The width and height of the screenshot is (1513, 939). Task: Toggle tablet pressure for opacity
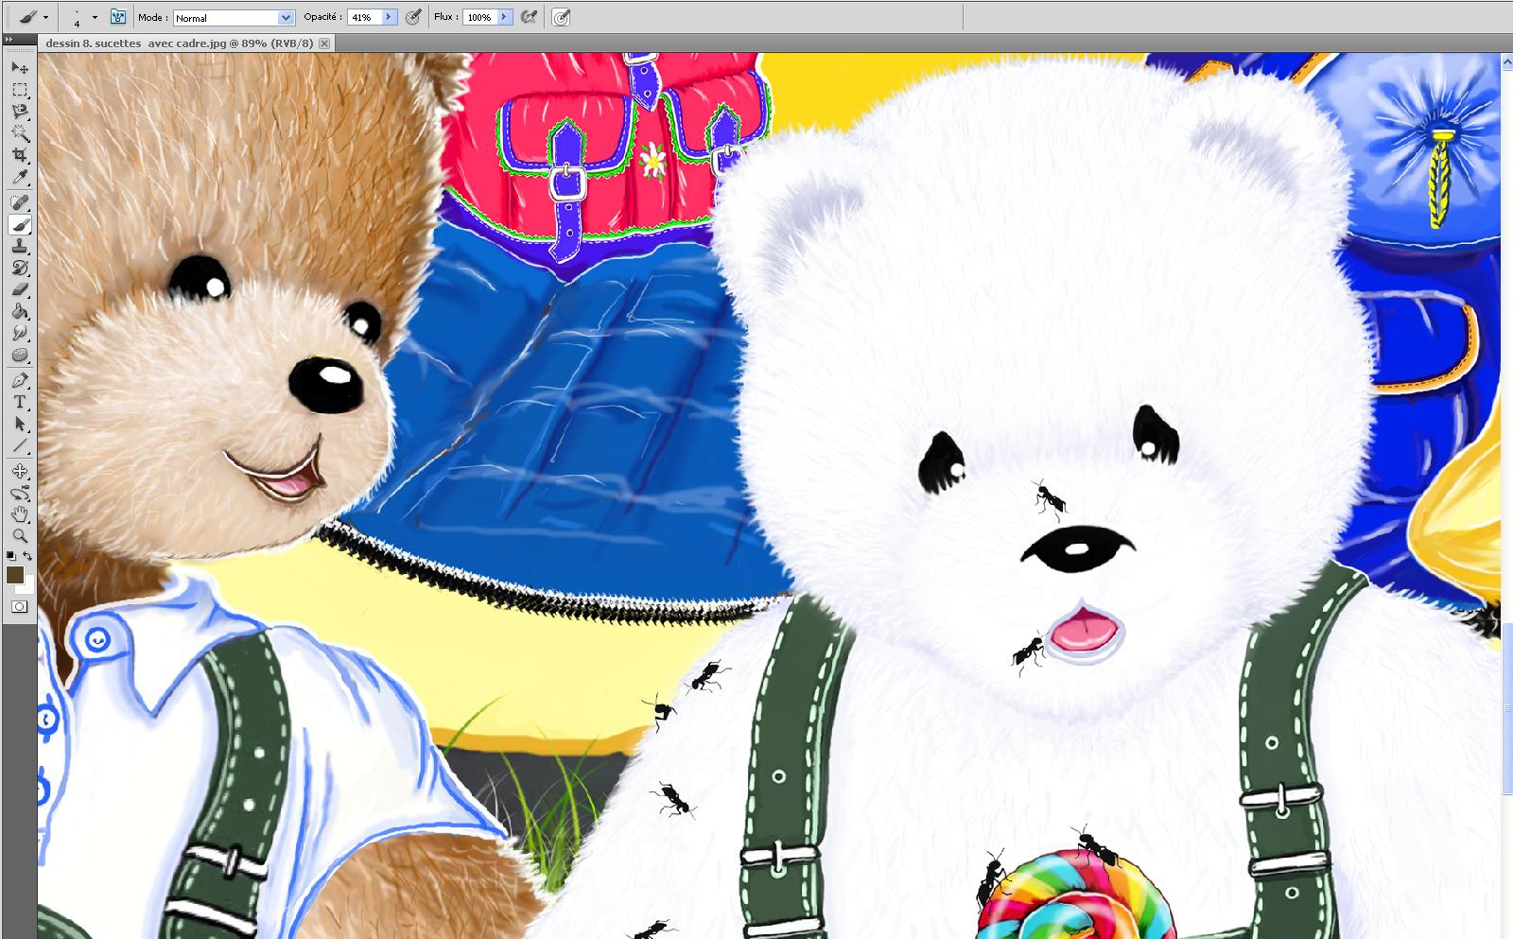click(413, 17)
